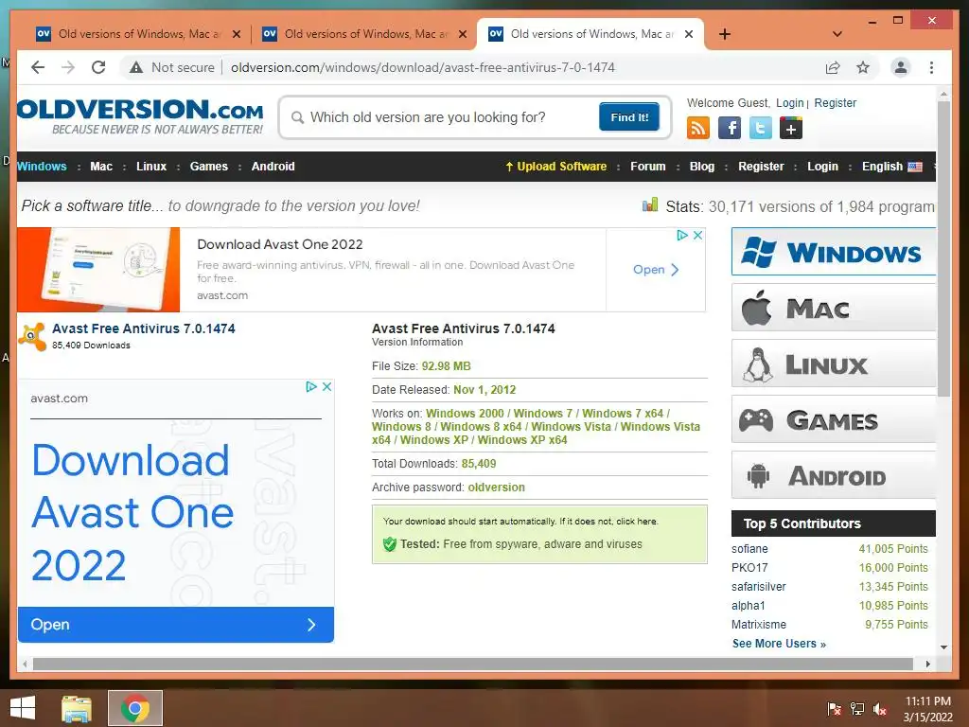Click the Mac category banner in sidebar

[834, 308]
